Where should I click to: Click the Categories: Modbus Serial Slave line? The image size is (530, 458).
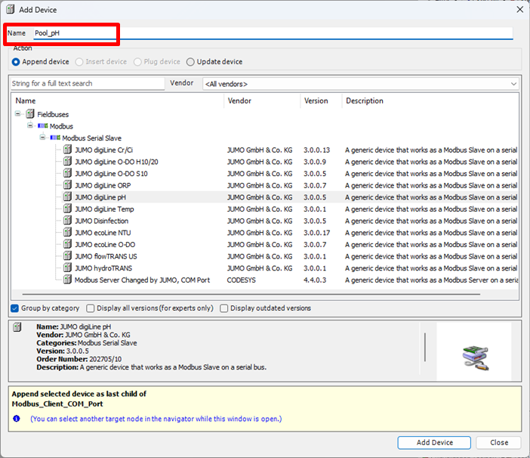coord(87,342)
